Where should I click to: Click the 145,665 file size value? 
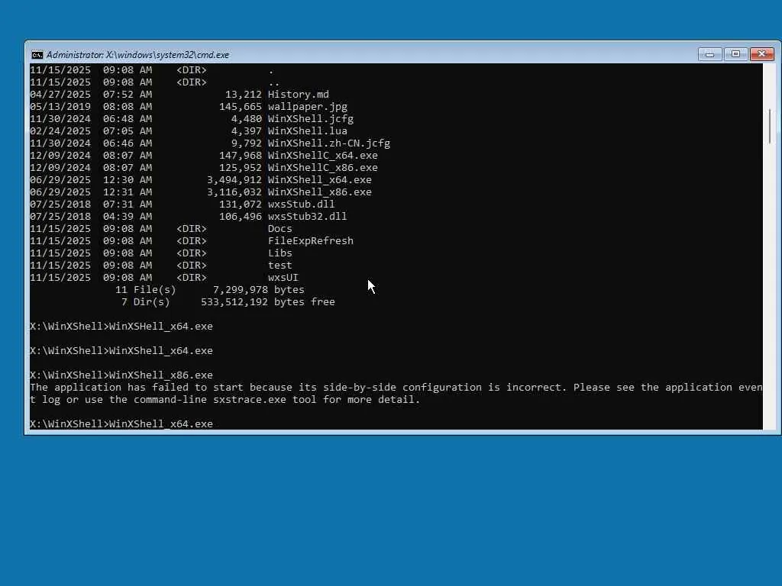pos(241,107)
